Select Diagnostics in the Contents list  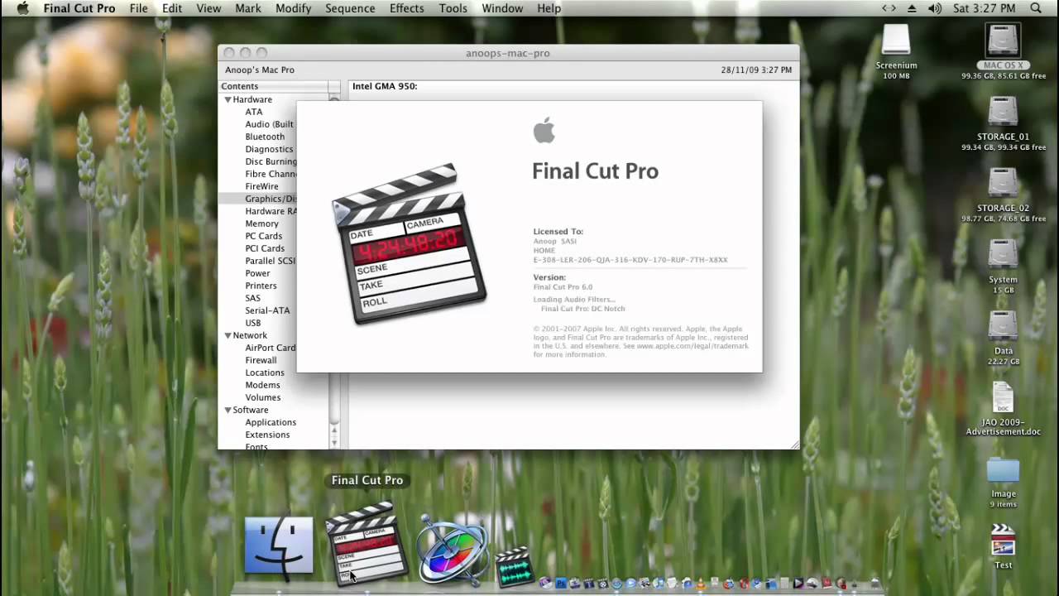click(x=269, y=149)
